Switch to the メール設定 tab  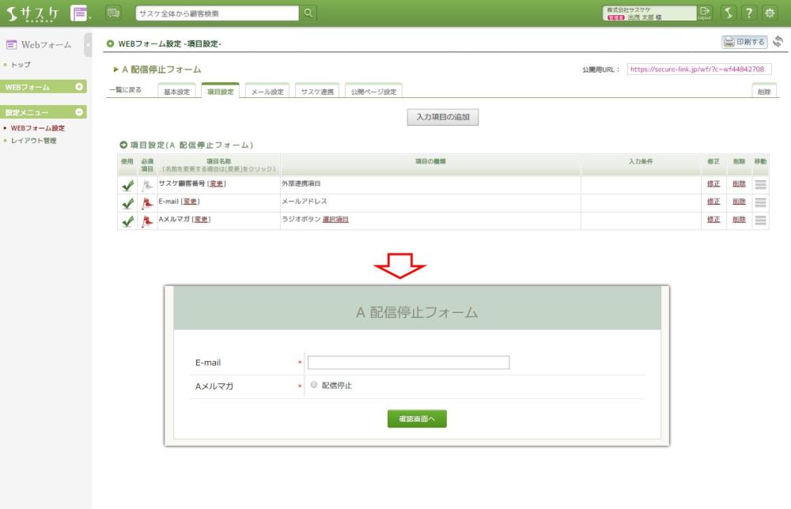coord(267,92)
